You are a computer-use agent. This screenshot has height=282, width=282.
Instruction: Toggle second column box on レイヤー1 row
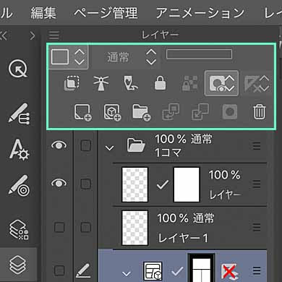[x=85, y=227]
